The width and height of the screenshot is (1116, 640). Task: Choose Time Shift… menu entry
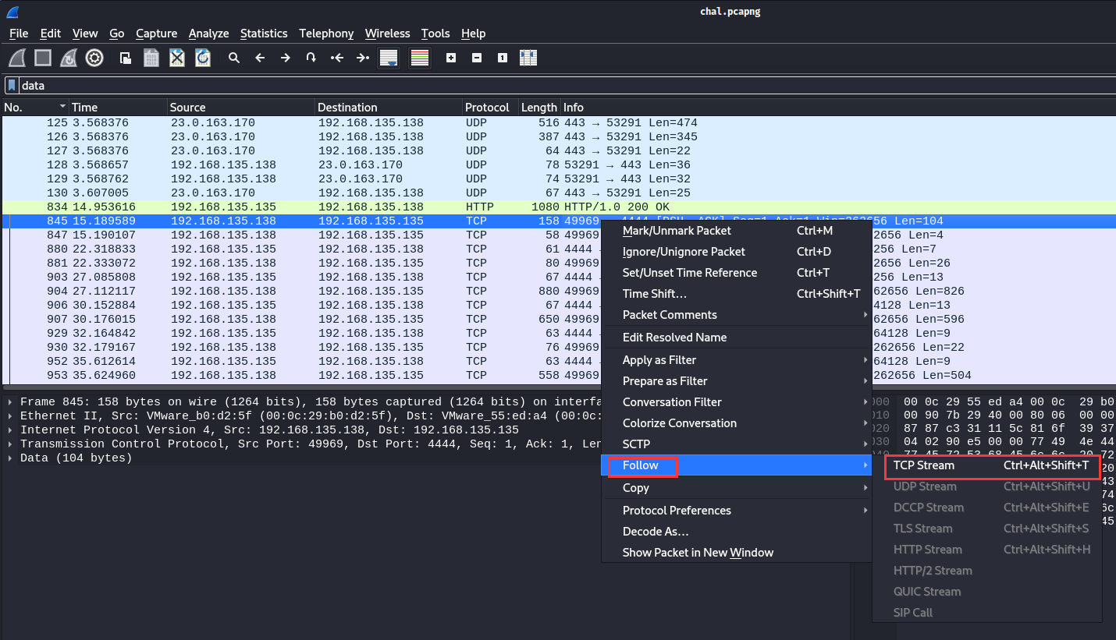736,294
